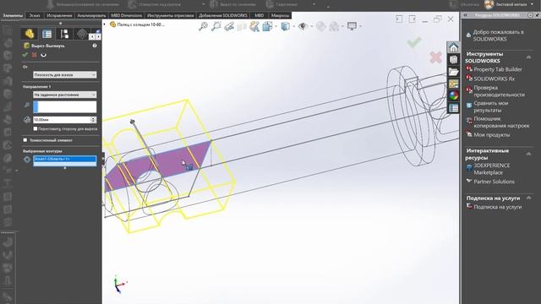Switch to the Добавления SOLIDWORKS tab
541x304 pixels.
click(223, 15)
